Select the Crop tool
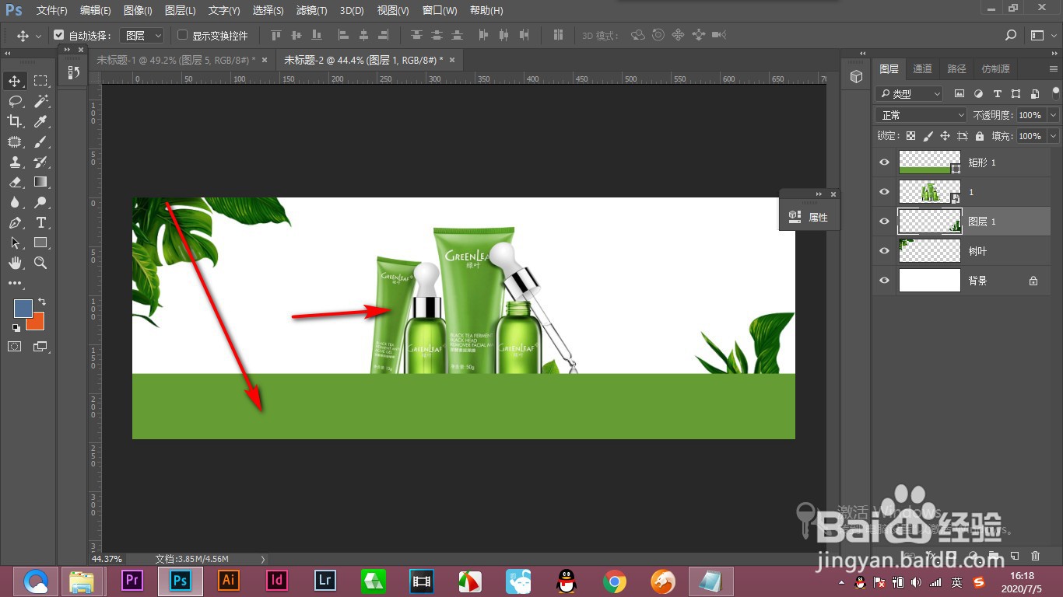The image size is (1063, 597). pos(15,121)
